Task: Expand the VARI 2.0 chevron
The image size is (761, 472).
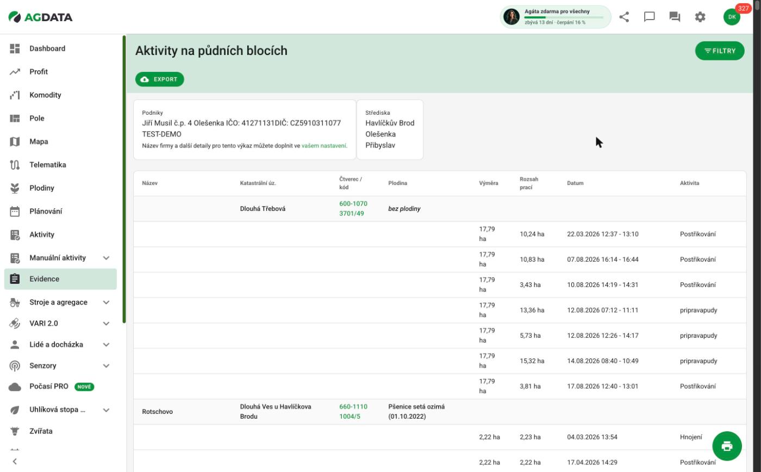Action: pyautogui.click(x=106, y=324)
